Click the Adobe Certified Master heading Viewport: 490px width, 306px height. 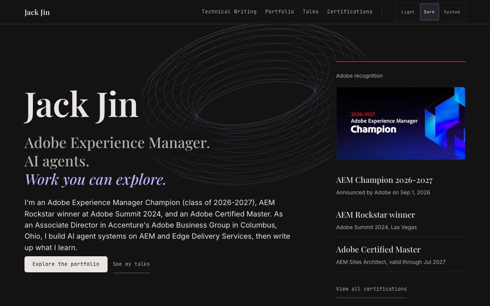[x=378, y=249]
